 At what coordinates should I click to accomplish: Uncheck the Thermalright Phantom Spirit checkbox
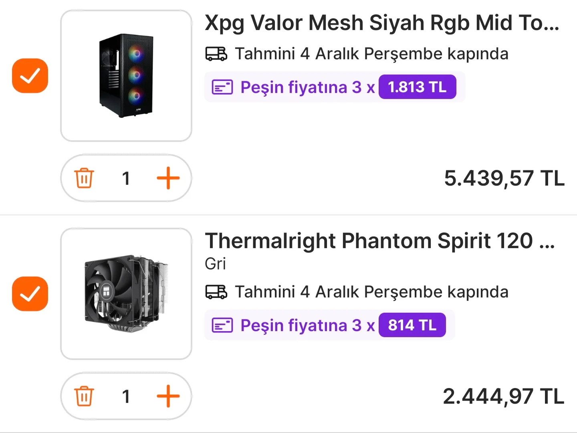[x=30, y=294]
